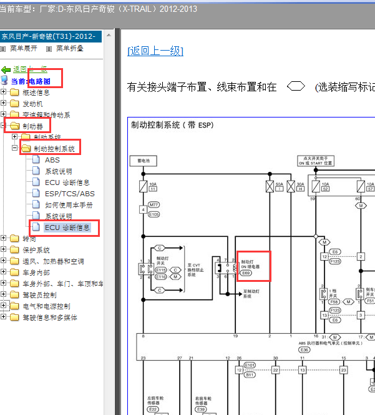Expand the 保护系统 tree node
Screen dimensions: 375x415
pos(3,249)
